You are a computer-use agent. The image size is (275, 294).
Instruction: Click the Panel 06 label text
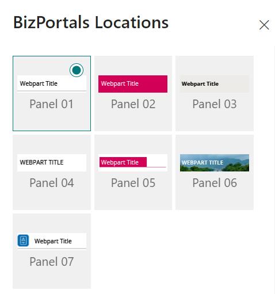(x=215, y=183)
